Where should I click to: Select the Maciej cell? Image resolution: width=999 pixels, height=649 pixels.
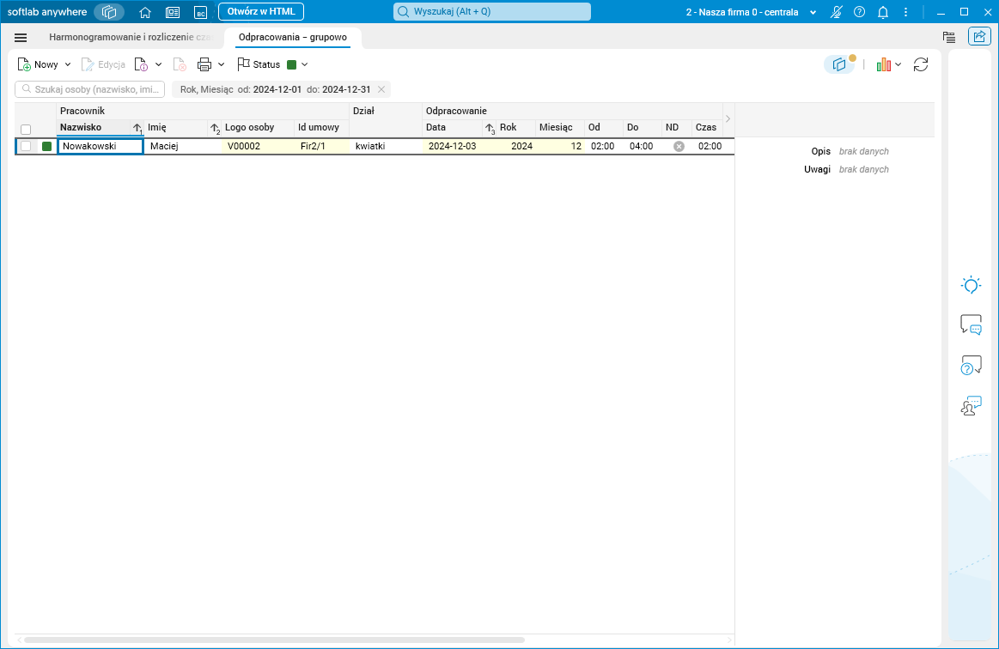point(183,147)
